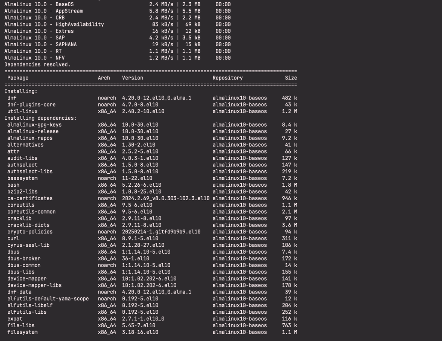Select the crypto-policies version string
The image size is (442, 341).
(160, 232)
